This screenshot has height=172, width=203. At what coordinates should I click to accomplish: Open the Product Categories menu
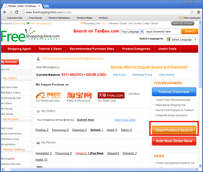point(136,49)
